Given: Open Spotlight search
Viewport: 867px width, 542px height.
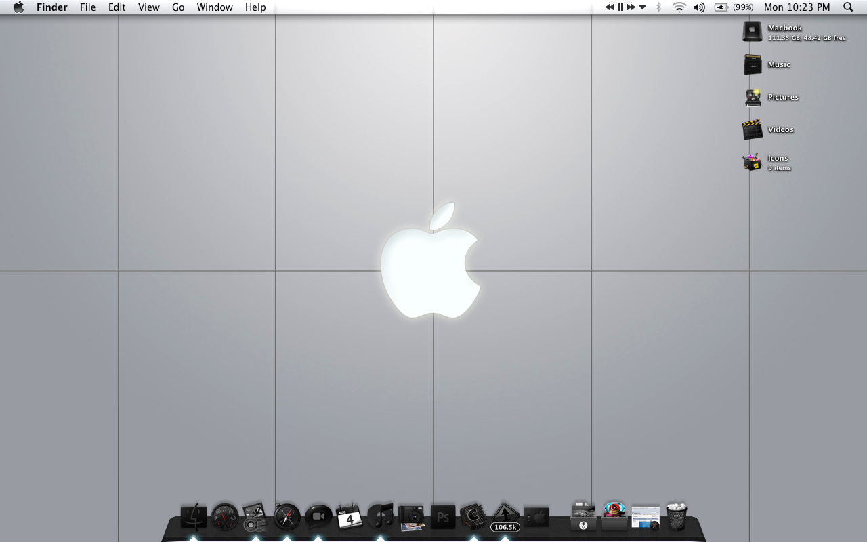Looking at the screenshot, I should (847, 7).
